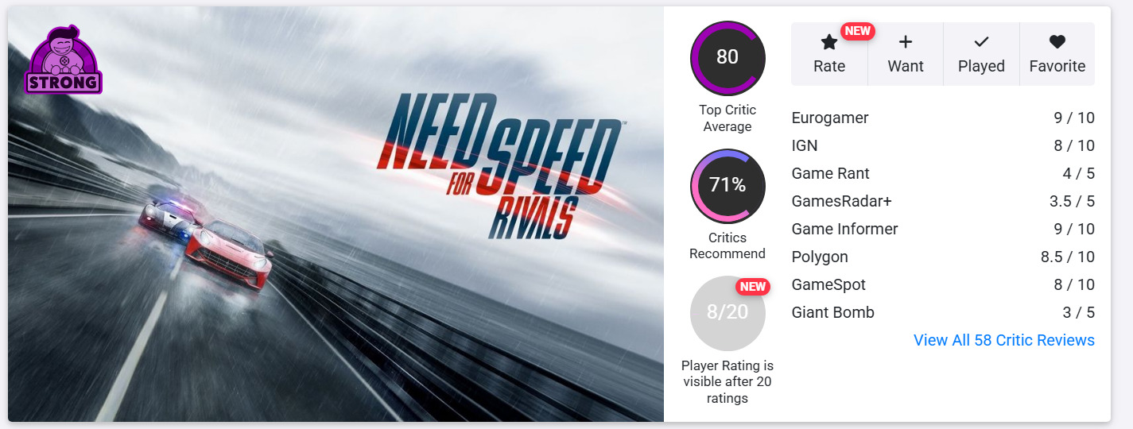Click the Played checkmark icon

tap(981, 42)
